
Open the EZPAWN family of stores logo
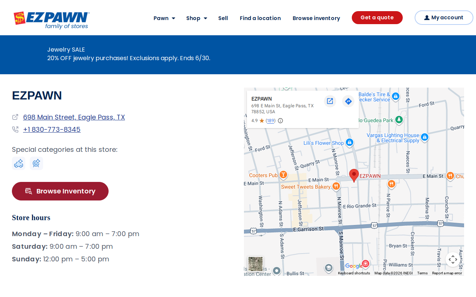(51, 20)
